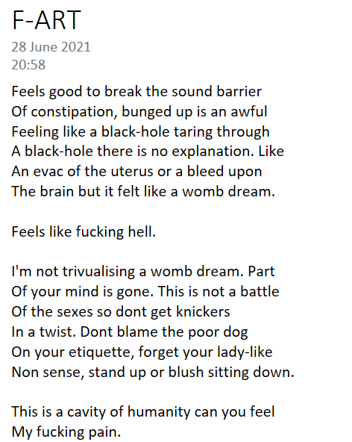Click the line 'Feels like fucking hell.'
352x442 pixels.
coord(84,231)
